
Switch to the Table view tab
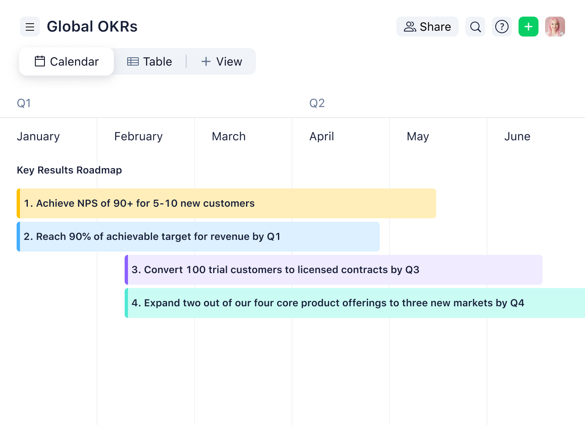pyautogui.click(x=150, y=61)
